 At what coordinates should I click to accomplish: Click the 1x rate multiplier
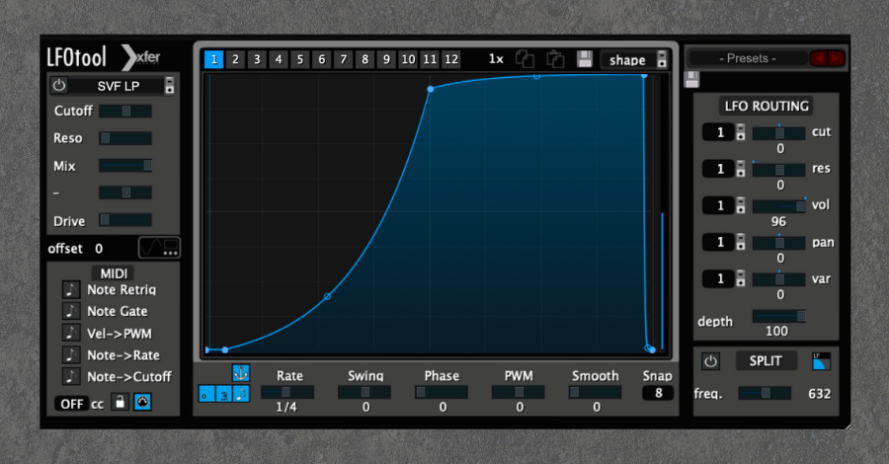click(x=496, y=59)
